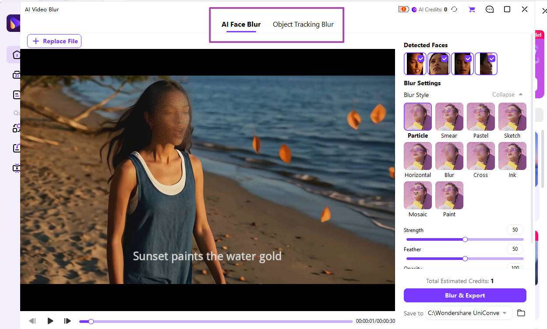
Task: Click the Strength value field showing 50
Action: [515, 230]
